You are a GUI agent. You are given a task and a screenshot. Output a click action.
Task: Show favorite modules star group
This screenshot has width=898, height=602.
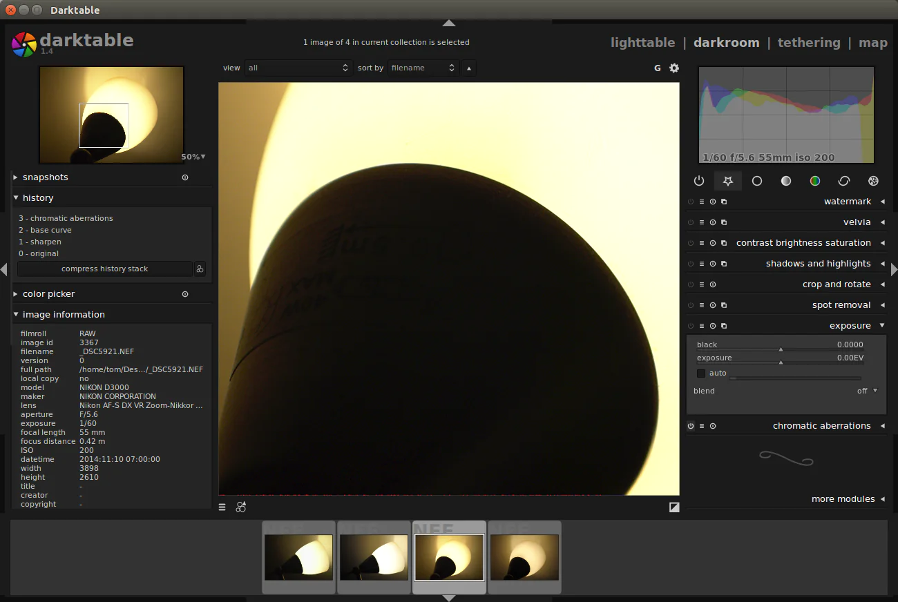pyautogui.click(x=727, y=181)
